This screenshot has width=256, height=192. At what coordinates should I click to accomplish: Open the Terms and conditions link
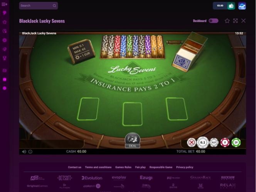click(98, 167)
